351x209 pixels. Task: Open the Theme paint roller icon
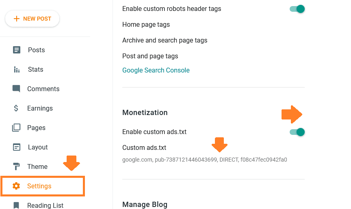[16, 166]
